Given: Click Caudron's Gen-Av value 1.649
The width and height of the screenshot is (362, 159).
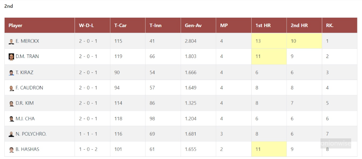Looking at the screenshot, I should [x=191, y=88].
